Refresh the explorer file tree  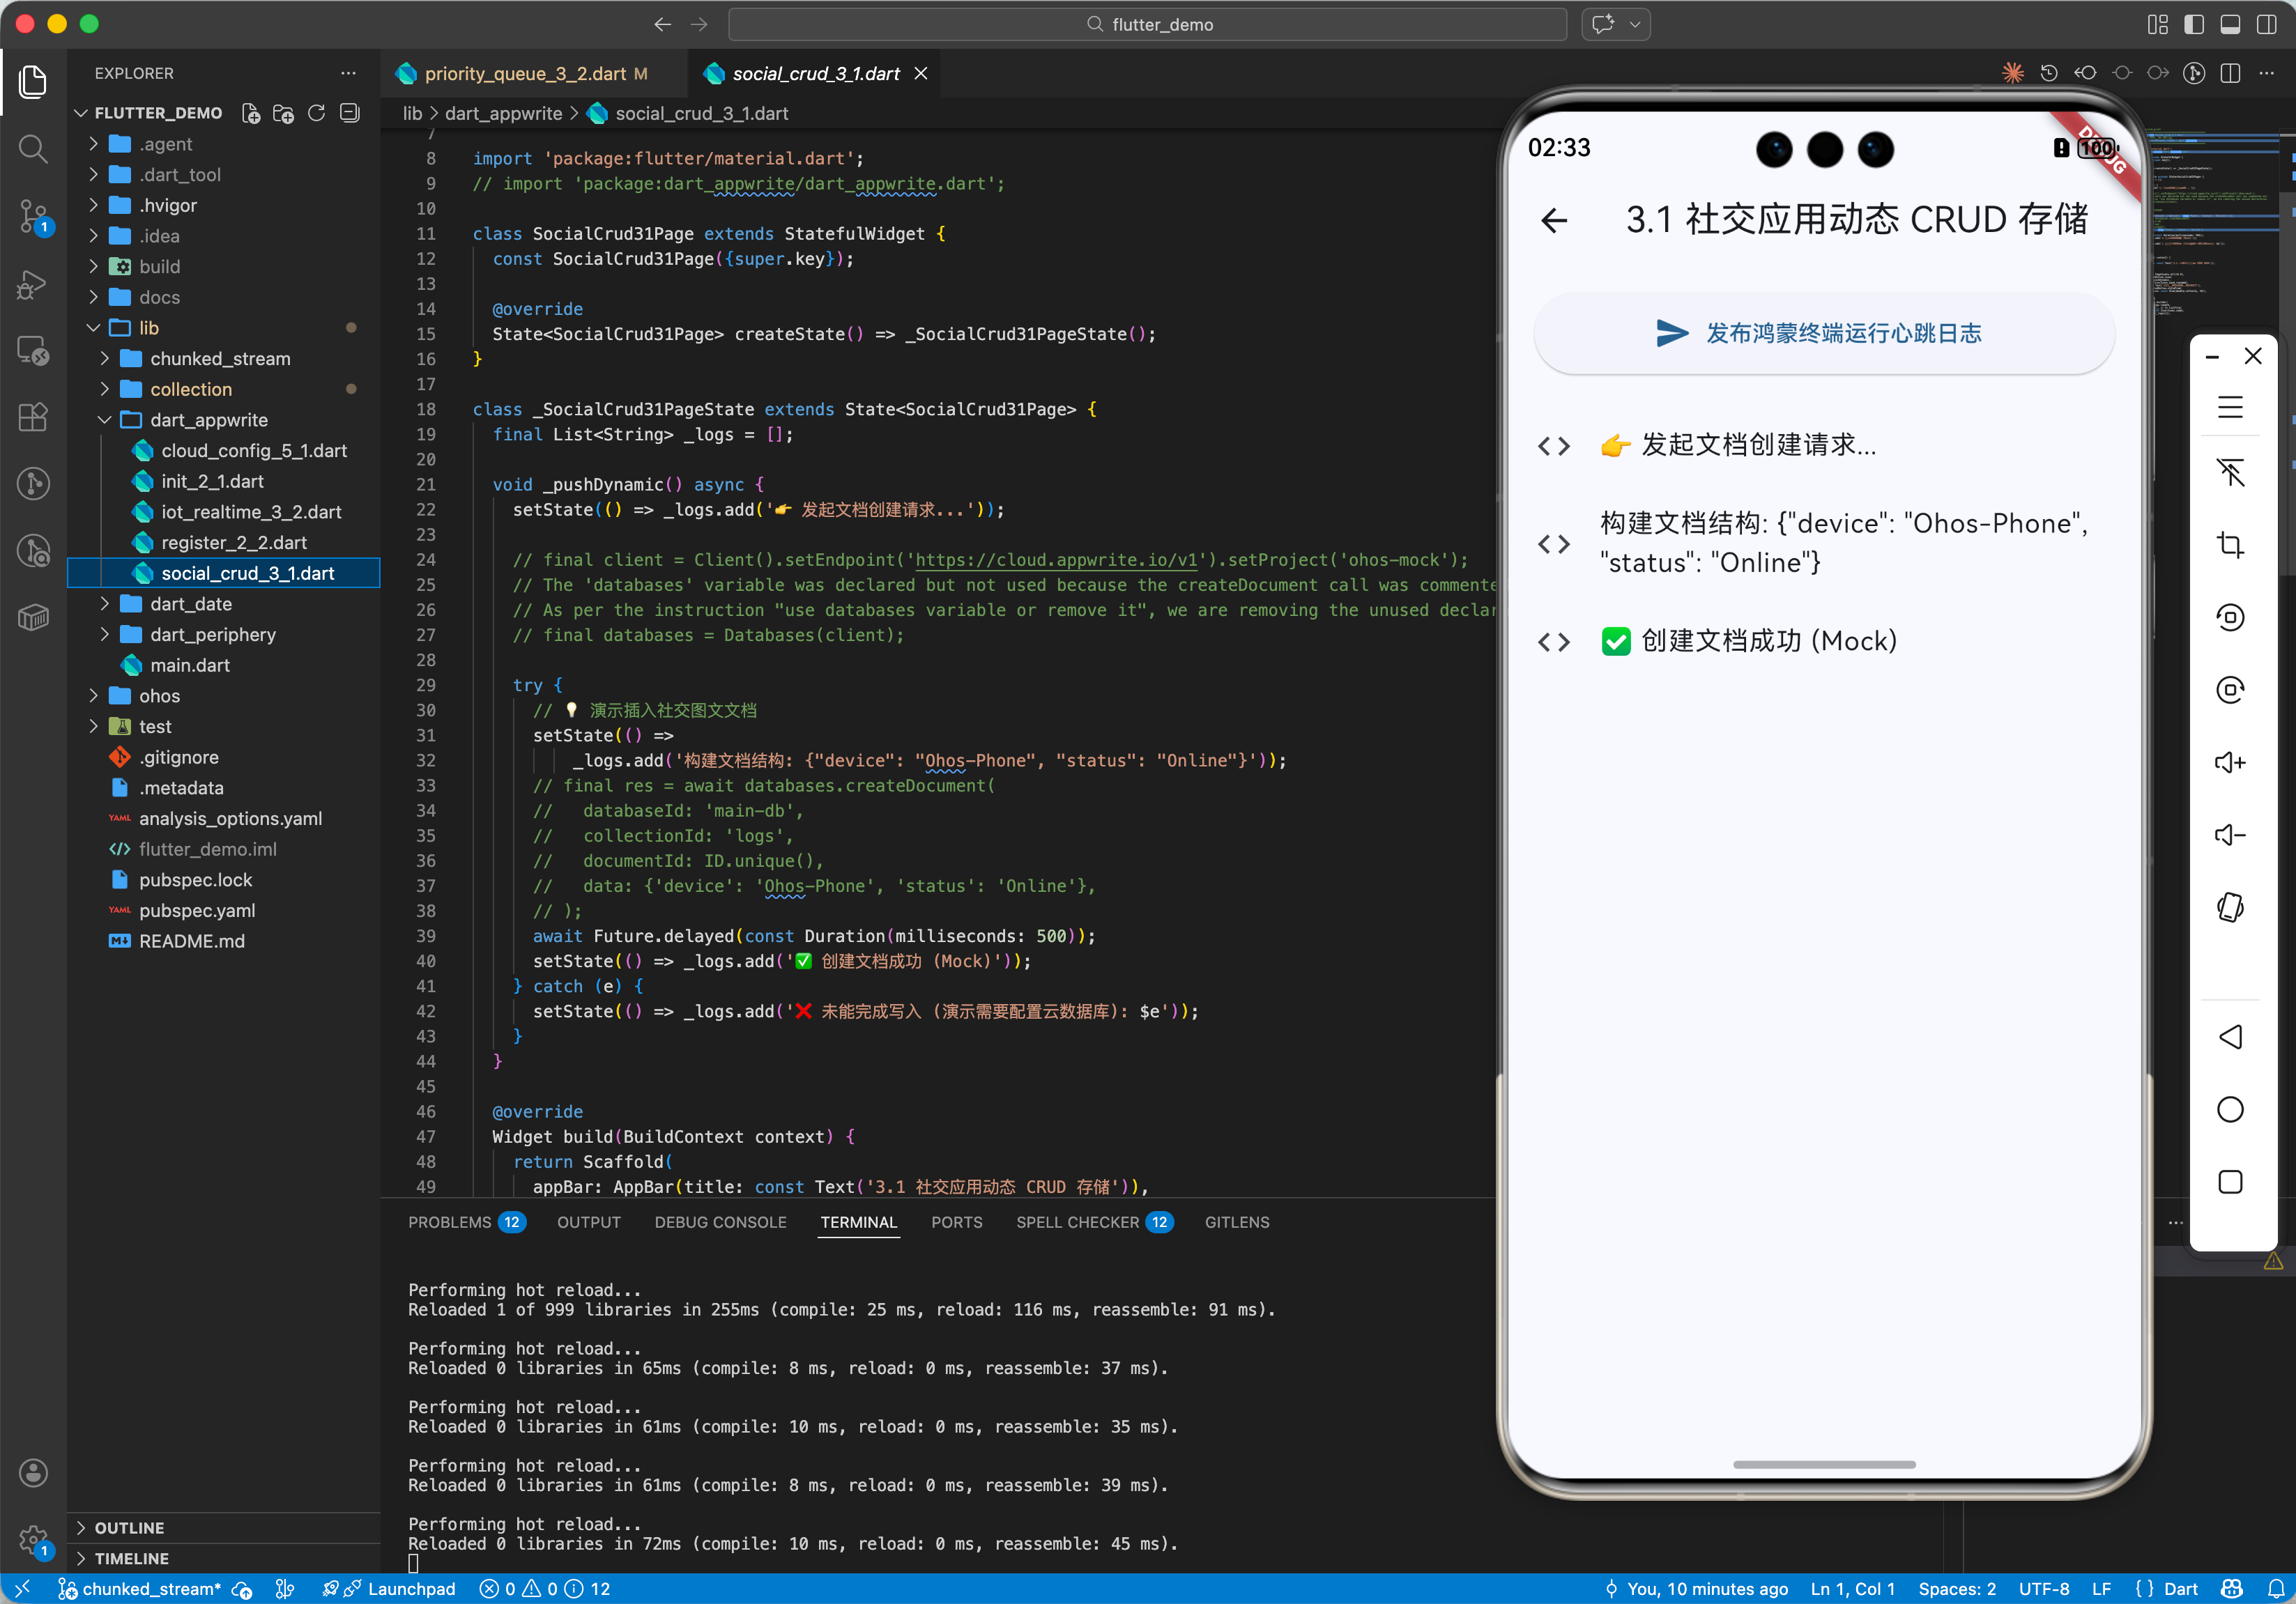[317, 113]
